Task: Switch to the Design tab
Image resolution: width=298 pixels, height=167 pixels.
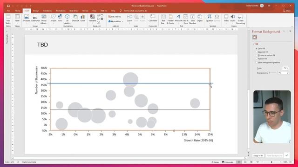Action: tap(36, 11)
